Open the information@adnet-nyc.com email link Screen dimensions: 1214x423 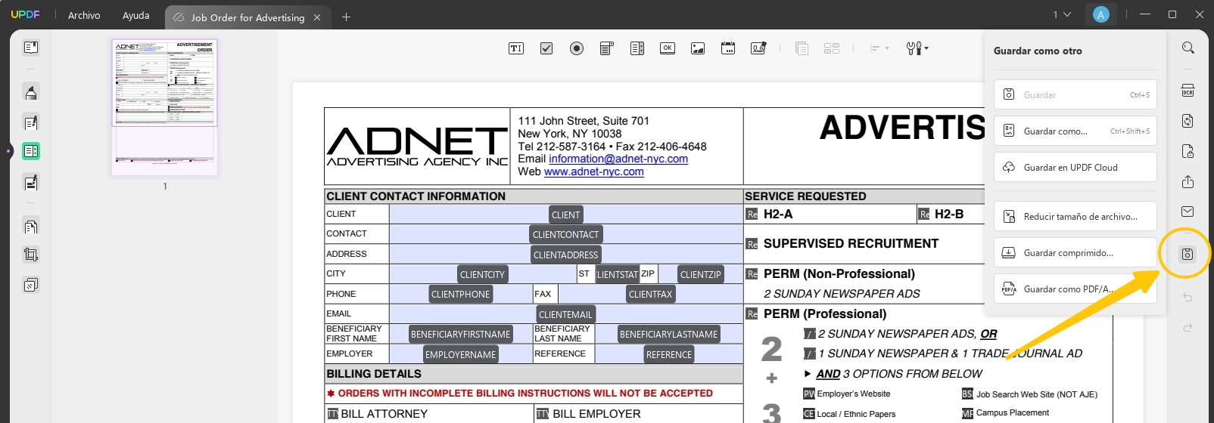(x=618, y=159)
